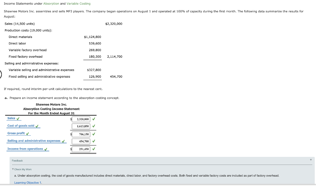Click the Variable factory overhead row label
This screenshot has width=316, height=188.
point(27,50)
